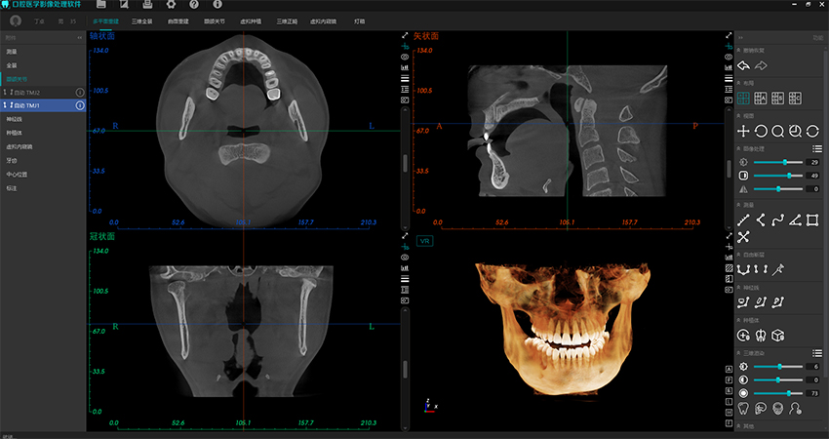829x439 pixels.
Task: Select the pan/move cross tool
Action: click(x=743, y=131)
